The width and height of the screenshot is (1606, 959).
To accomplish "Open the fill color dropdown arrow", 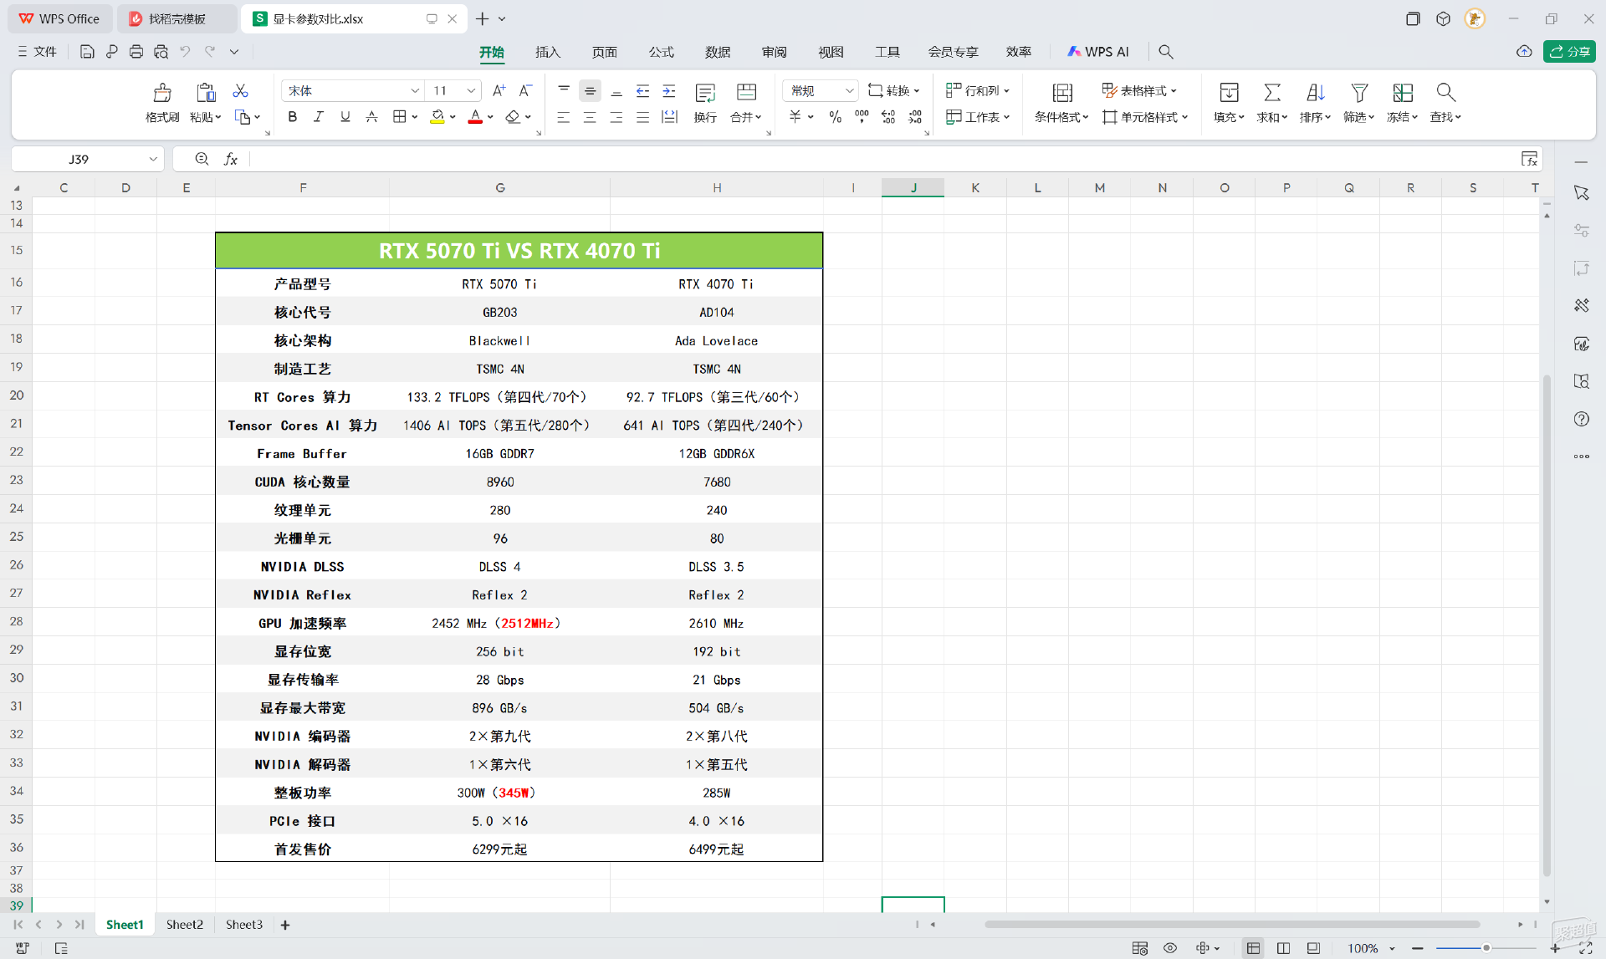I will (453, 117).
